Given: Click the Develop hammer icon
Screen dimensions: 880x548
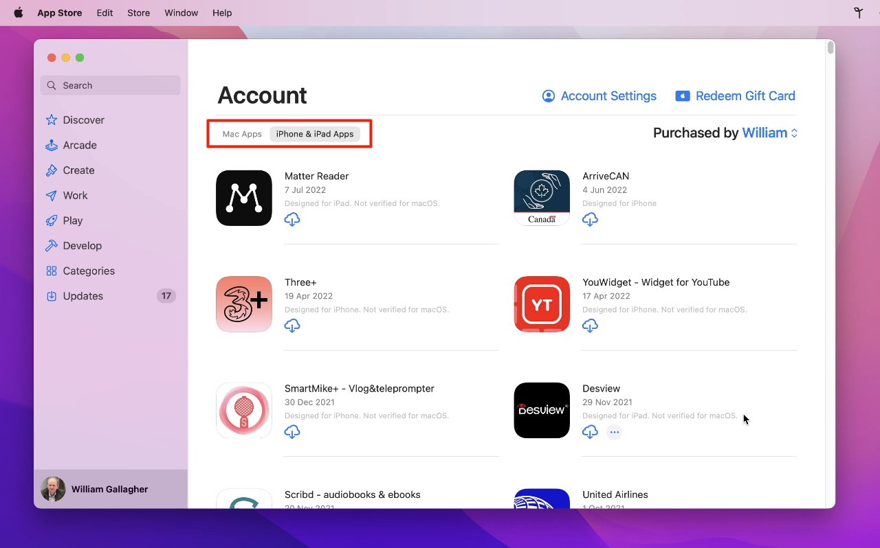Looking at the screenshot, I should (52, 246).
